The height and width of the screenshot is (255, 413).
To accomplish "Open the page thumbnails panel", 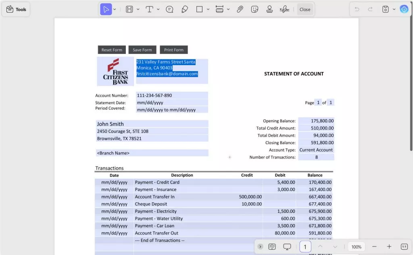I will coord(272,247).
